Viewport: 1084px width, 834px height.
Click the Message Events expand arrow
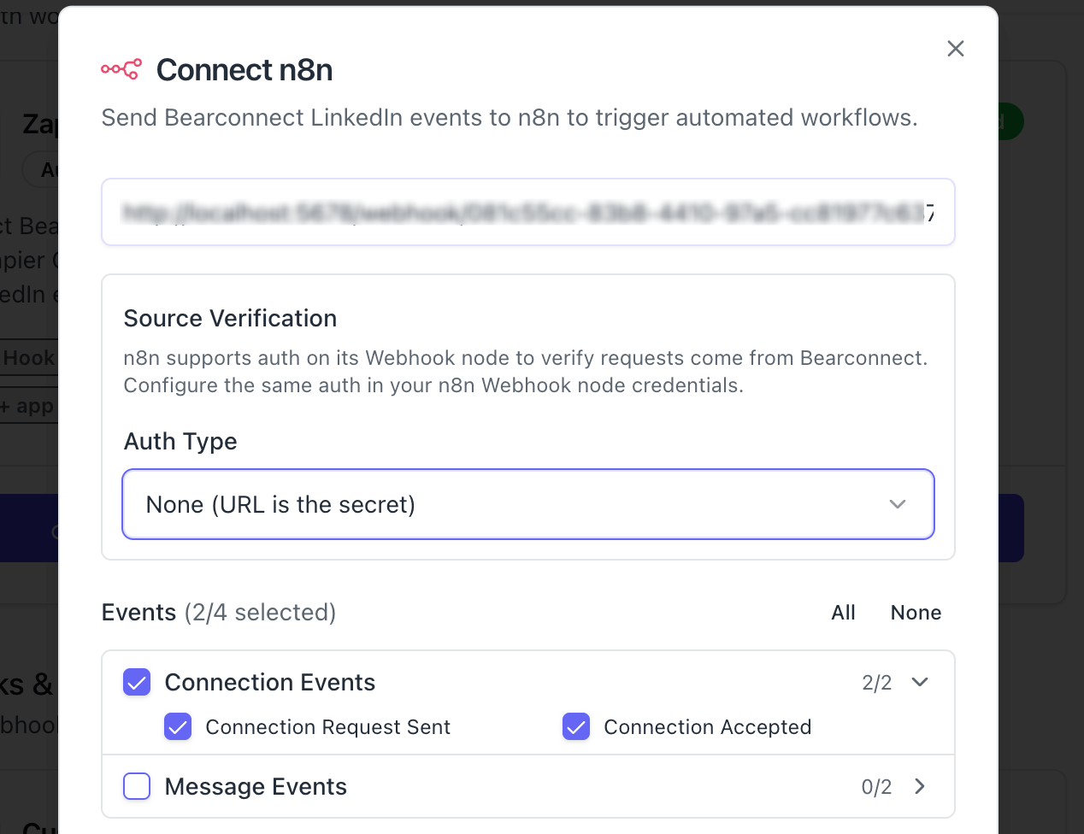tap(920, 786)
